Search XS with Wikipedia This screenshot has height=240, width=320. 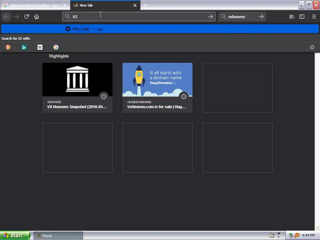point(40,47)
